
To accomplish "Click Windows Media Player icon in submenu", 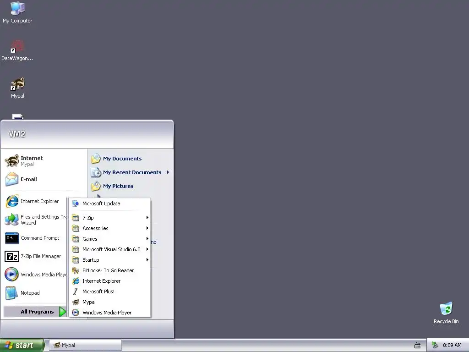I will [x=76, y=313].
